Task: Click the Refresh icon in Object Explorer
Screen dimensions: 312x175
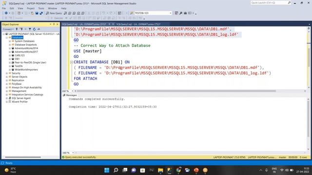Action: [x=34, y=29]
